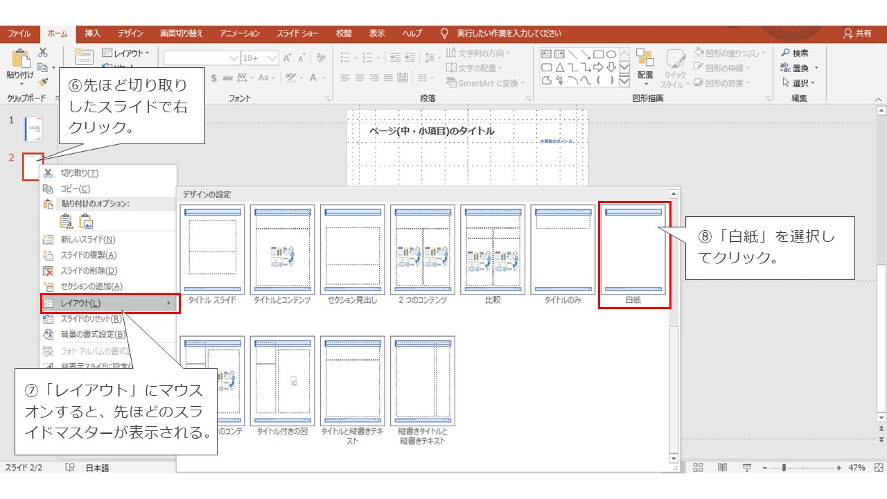Click the Search (検索) magnifier button

coord(795,53)
